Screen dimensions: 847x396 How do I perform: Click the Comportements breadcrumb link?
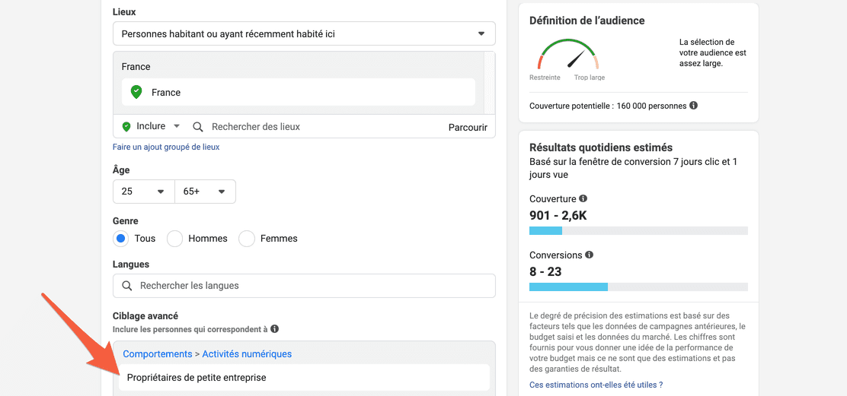point(158,354)
